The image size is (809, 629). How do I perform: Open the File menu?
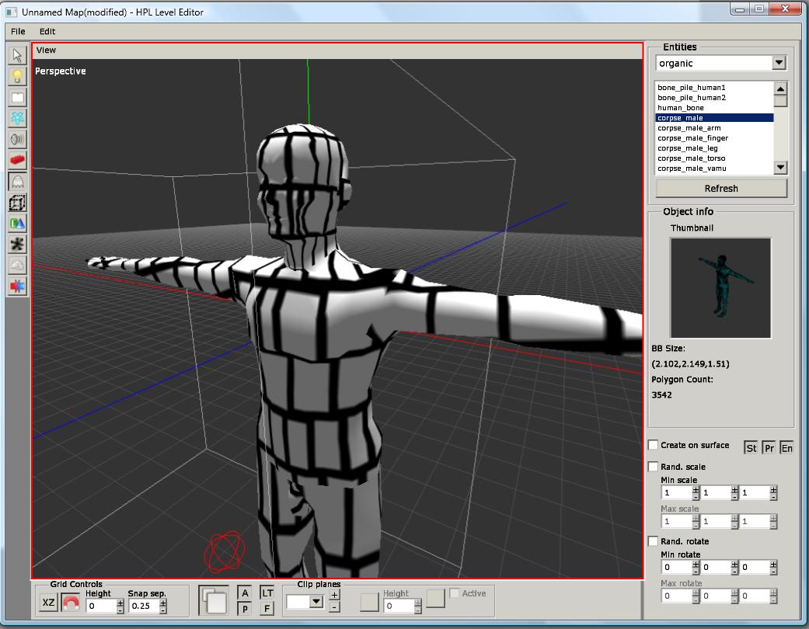pos(18,31)
